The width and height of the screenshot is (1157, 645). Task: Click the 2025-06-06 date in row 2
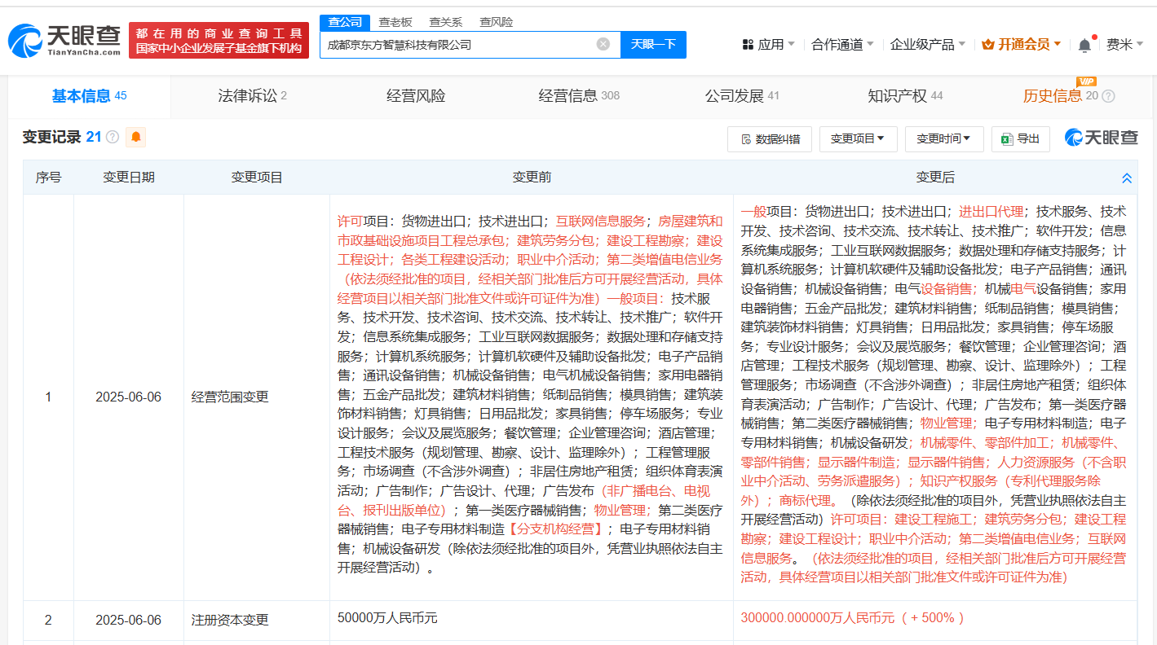point(128,620)
